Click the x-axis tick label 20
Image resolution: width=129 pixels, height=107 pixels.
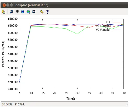54,93
